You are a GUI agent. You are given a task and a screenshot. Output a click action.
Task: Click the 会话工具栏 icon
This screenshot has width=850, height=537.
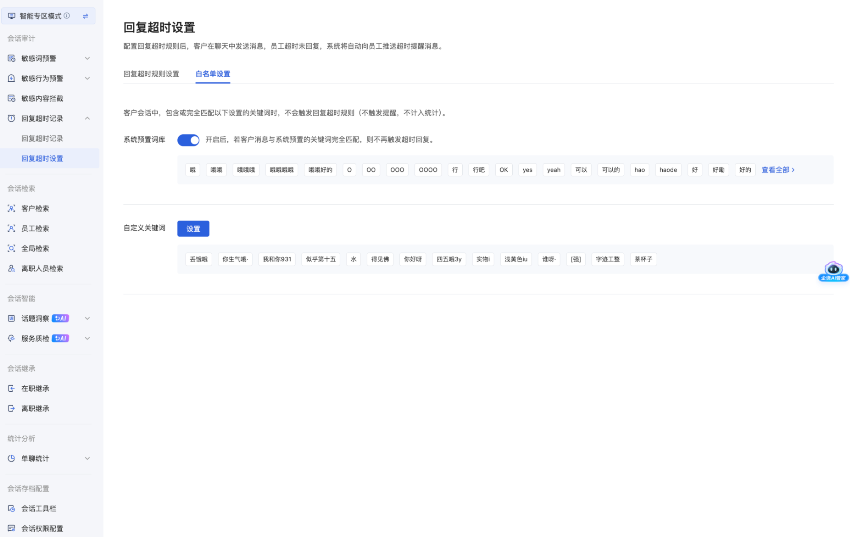coord(11,509)
